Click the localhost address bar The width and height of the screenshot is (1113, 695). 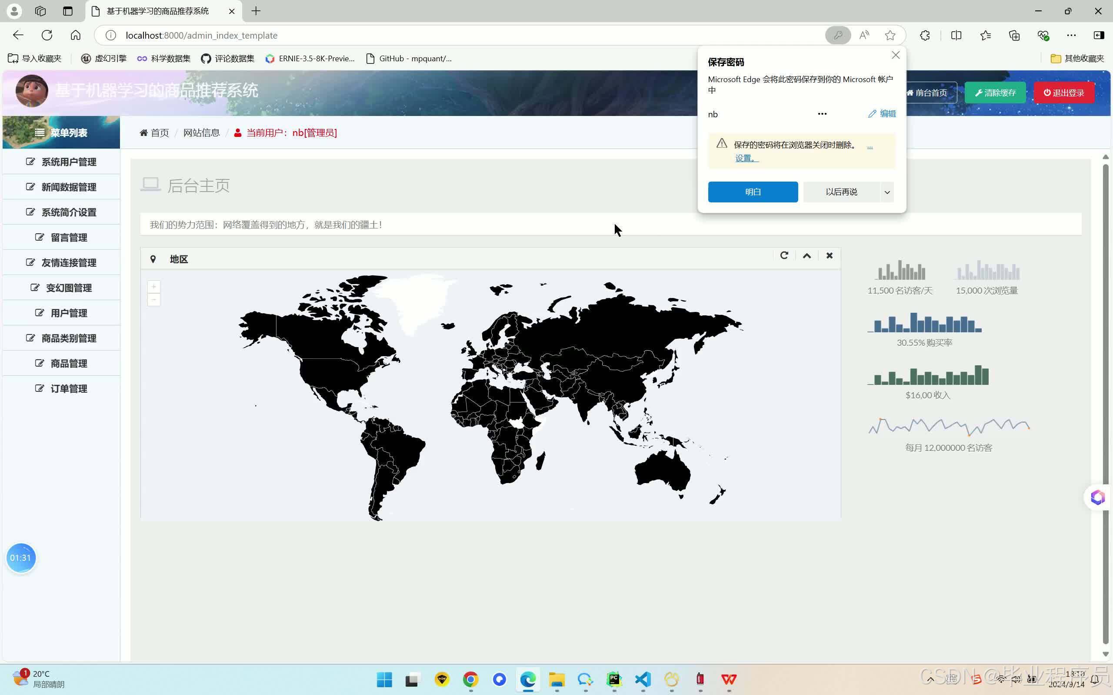pos(460,35)
